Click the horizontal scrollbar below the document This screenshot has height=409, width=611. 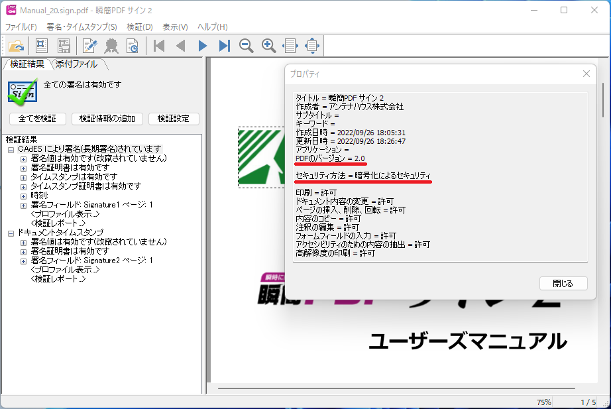click(x=396, y=388)
